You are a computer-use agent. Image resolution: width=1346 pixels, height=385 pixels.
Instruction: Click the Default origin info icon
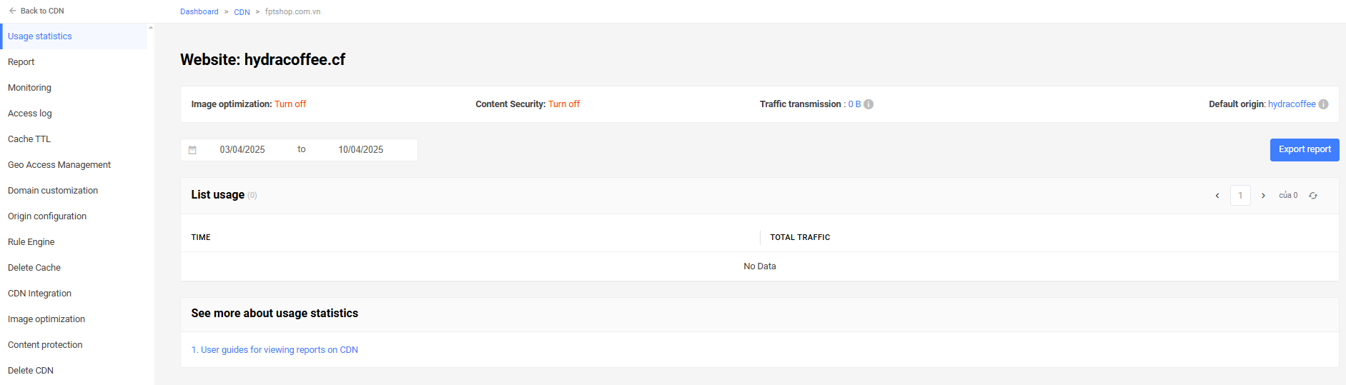1323,104
